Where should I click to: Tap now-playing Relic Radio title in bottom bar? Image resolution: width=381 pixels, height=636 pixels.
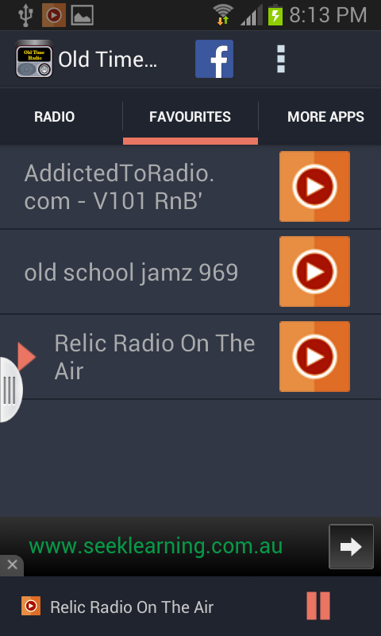tap(132, 607)
